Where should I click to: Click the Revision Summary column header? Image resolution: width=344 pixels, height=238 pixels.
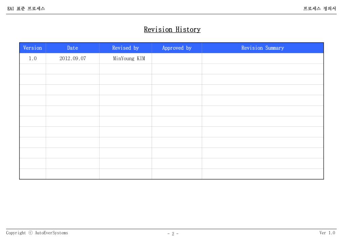(x=263, y=48)
